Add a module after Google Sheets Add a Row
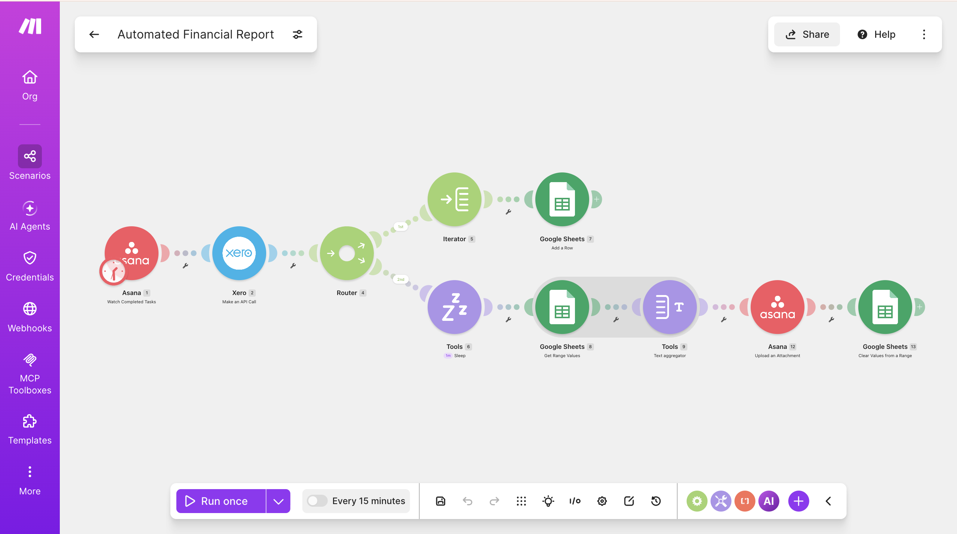 [597, 199]
